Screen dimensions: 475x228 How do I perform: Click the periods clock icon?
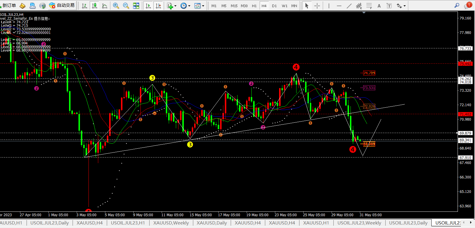(184, 6)
